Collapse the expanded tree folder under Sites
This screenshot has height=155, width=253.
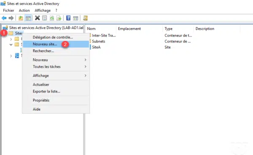point(11,45)
